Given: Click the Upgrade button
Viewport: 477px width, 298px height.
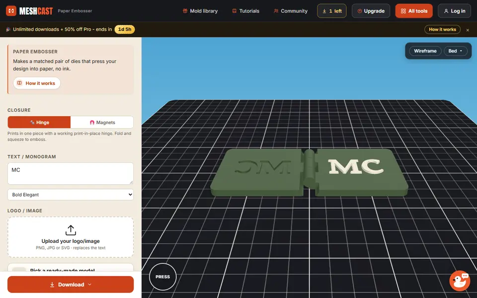Looking at the screenshot, I should [371, 11].
